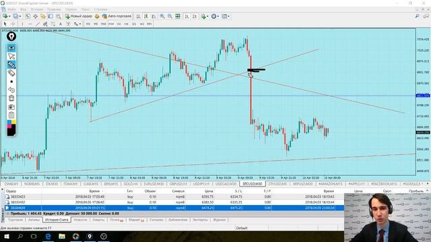Image resolution: width=431 pixels, height=242 pixels.
Task: Open the indicators list dropdown
Action: click(207, 16)
